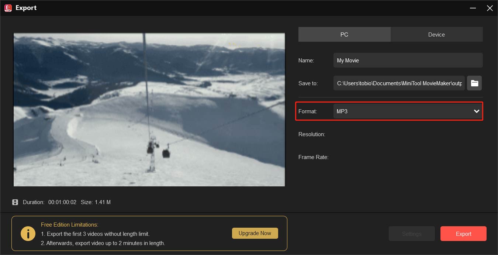Switch to the PC tab
Screen dimensions: 498x255
click(344, 34)
